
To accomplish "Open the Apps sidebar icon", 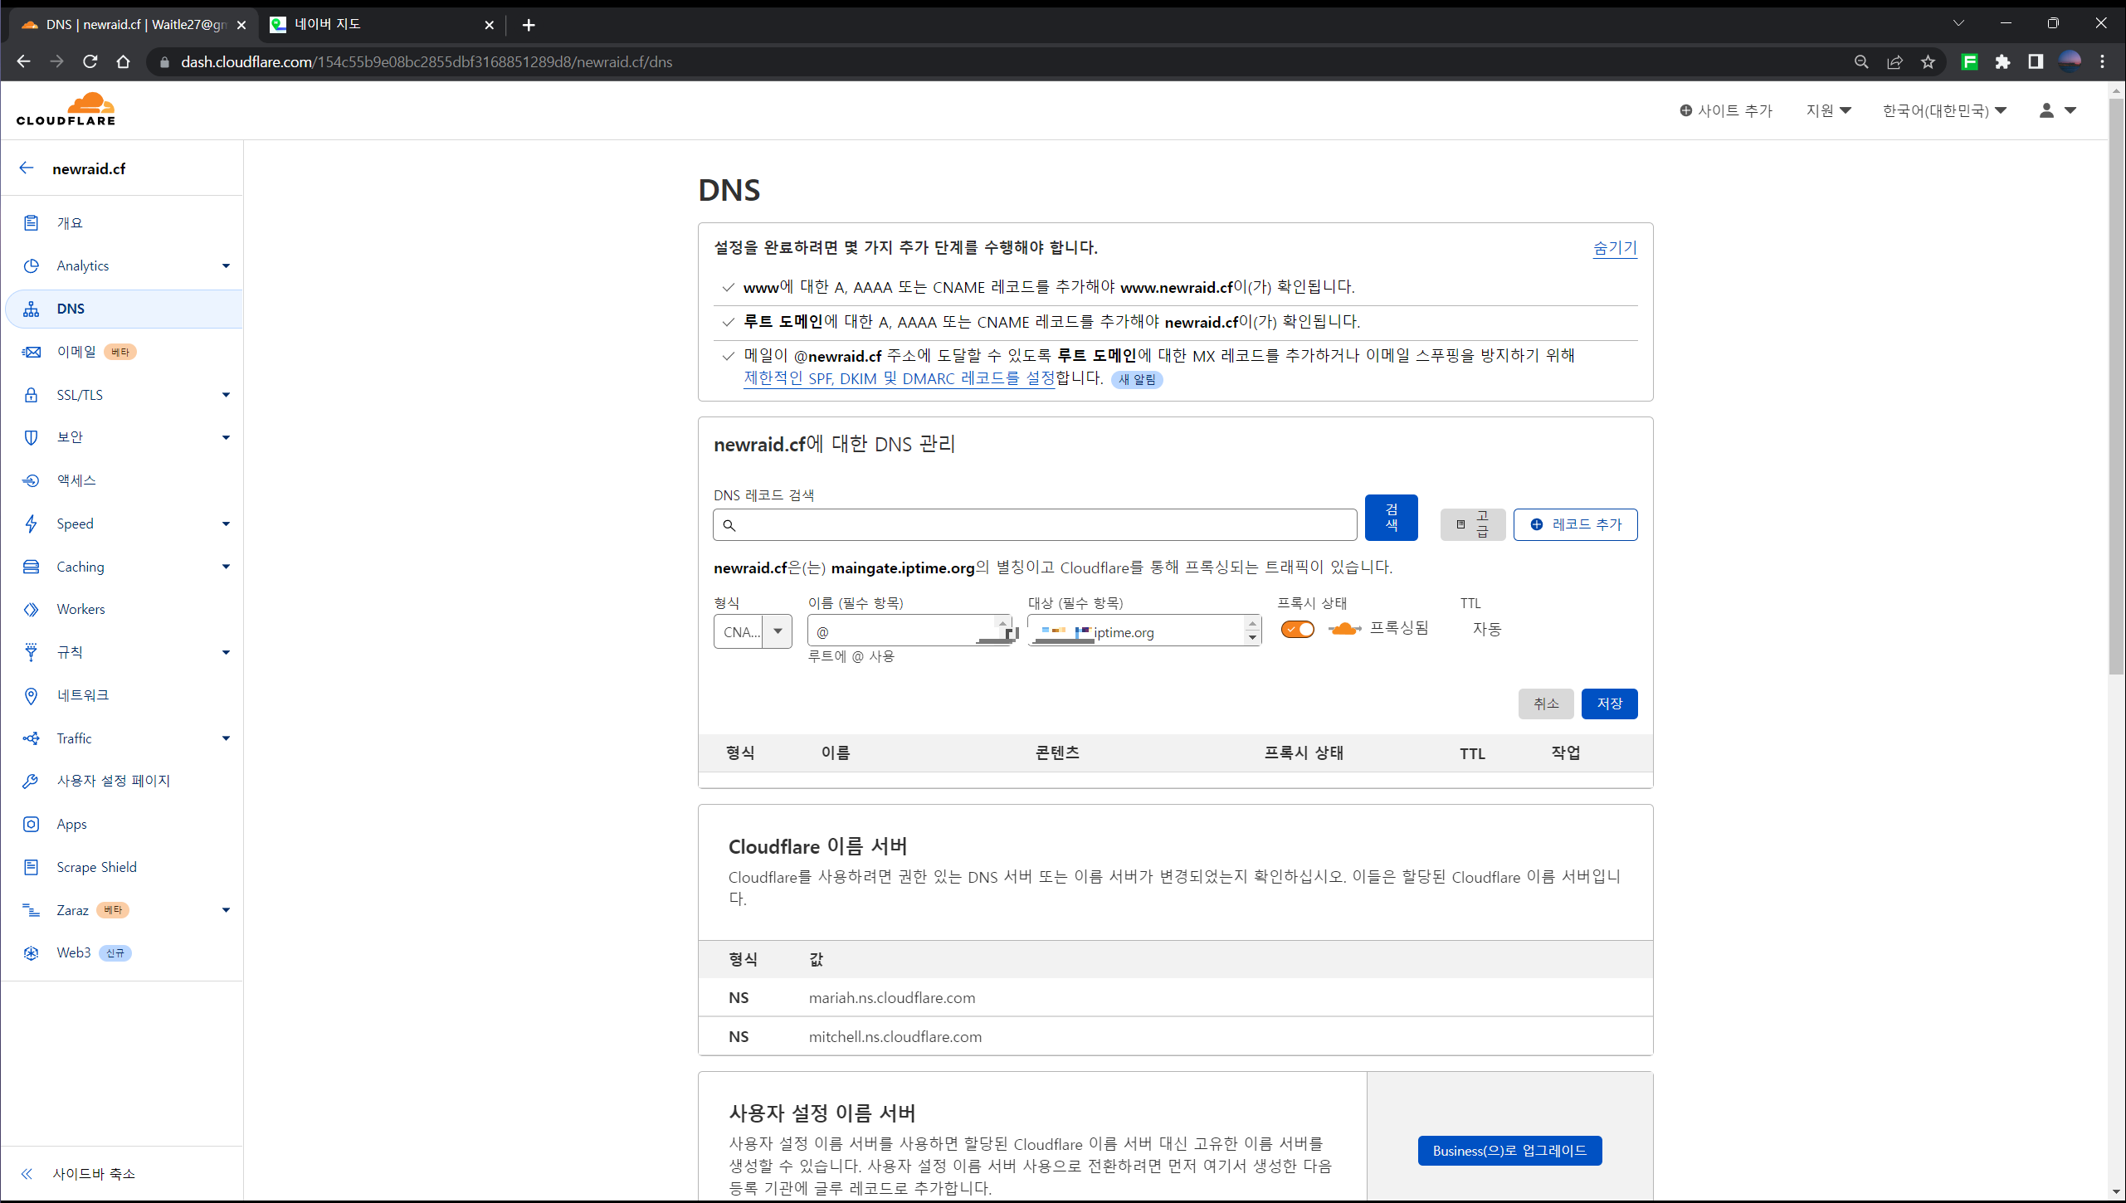I will [x=31, y=824].
